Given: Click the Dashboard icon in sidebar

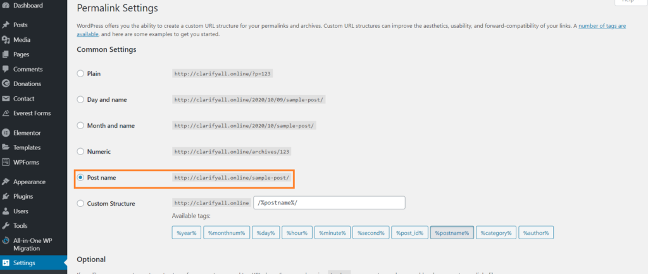Looking at the screenshot, I should tap(6, 6).
